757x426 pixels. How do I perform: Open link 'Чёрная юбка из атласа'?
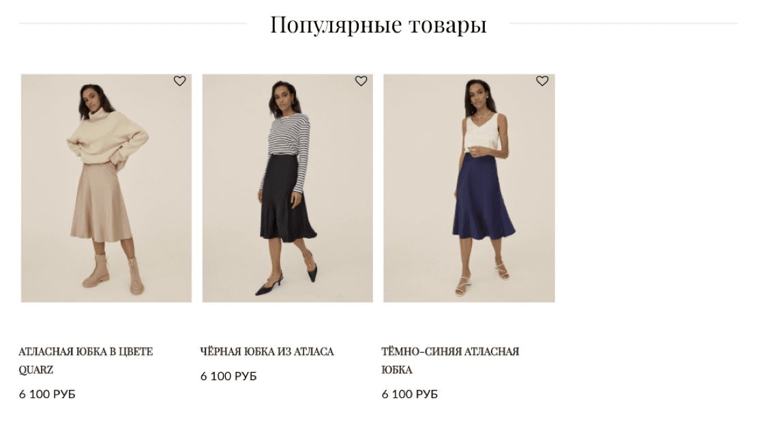[267, 352]
